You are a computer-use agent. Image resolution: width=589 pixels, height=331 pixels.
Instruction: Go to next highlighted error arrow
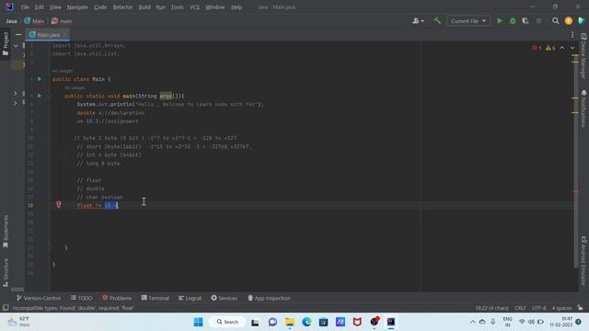(x=572, y=48)
